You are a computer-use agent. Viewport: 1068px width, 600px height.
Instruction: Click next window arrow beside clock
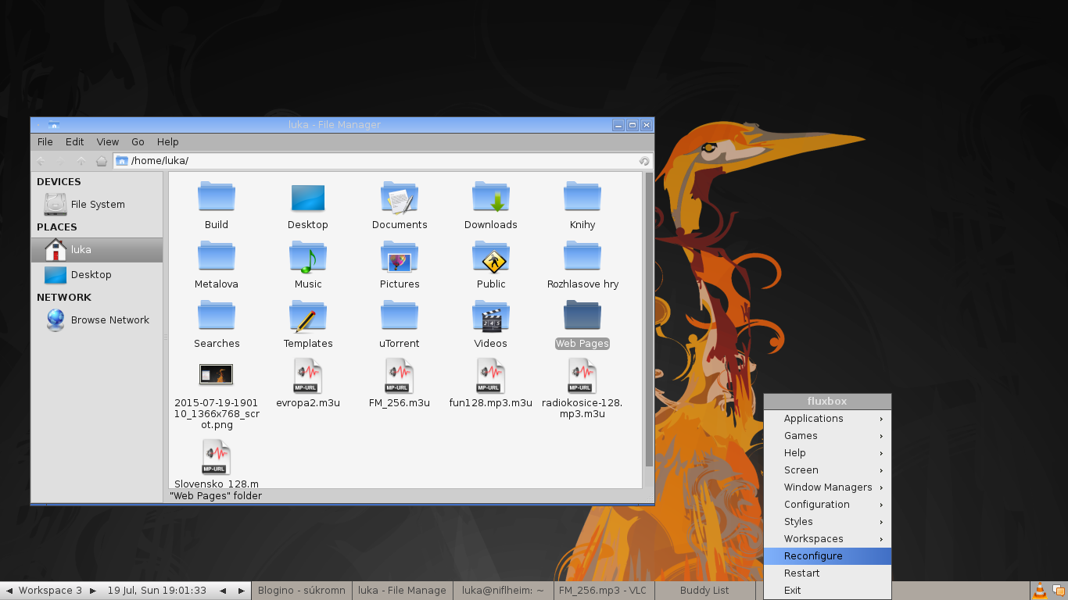(242, 591)
